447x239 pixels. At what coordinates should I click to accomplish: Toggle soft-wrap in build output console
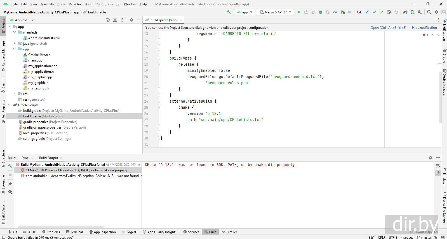[x=438, y=166]
